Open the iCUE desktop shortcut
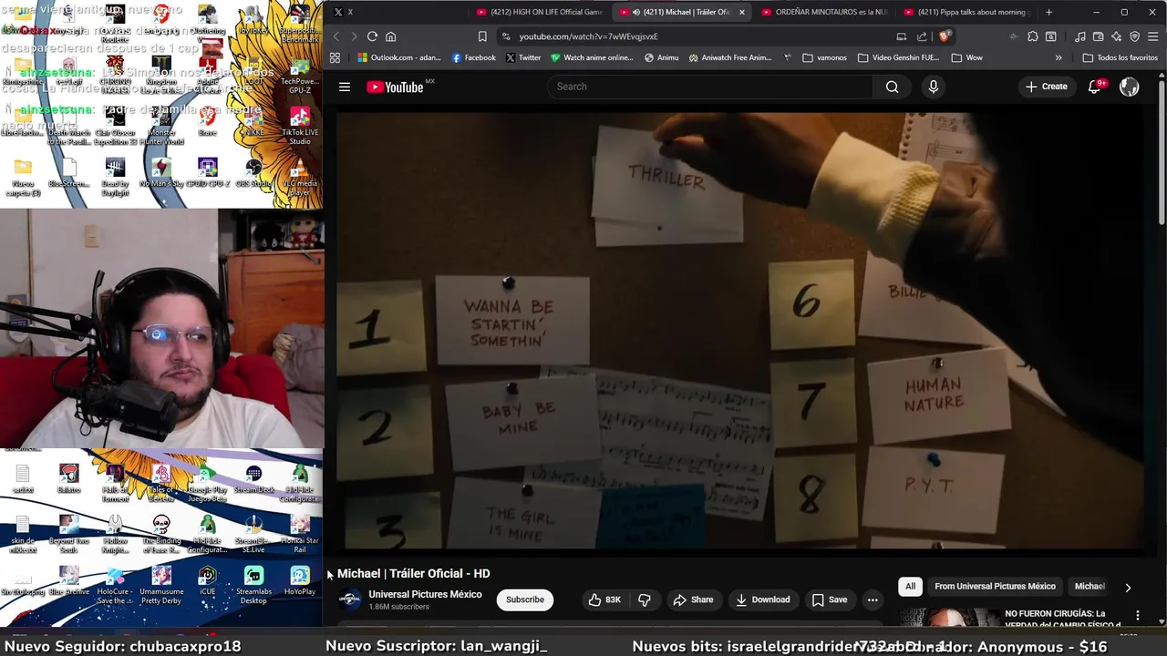The width and height of the screenshot is (1167, 656). click(207, 580)
